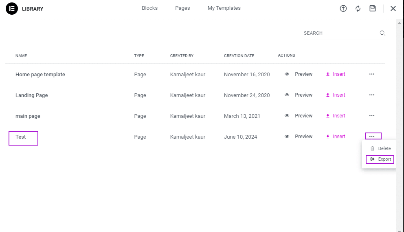Click the CREATED BY column header
404x232 pixels.
point(182,56)
